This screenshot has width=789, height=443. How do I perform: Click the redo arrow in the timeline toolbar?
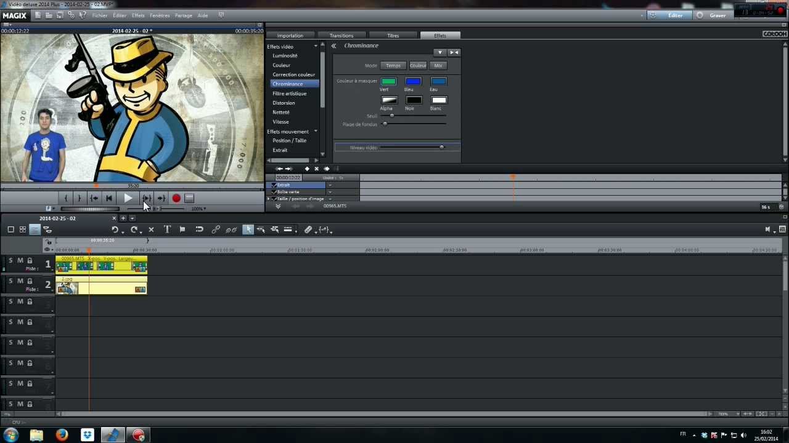(x=134, y=229)
